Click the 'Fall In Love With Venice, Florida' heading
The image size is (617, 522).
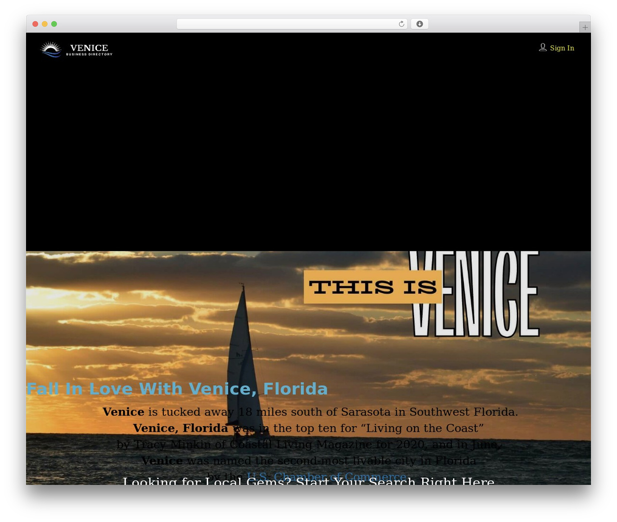[177, 389]
